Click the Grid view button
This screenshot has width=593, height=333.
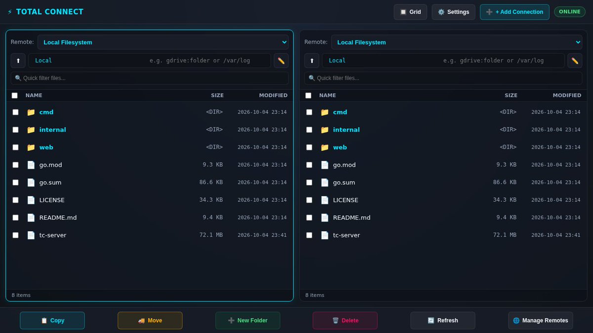[x=410, y=12]
